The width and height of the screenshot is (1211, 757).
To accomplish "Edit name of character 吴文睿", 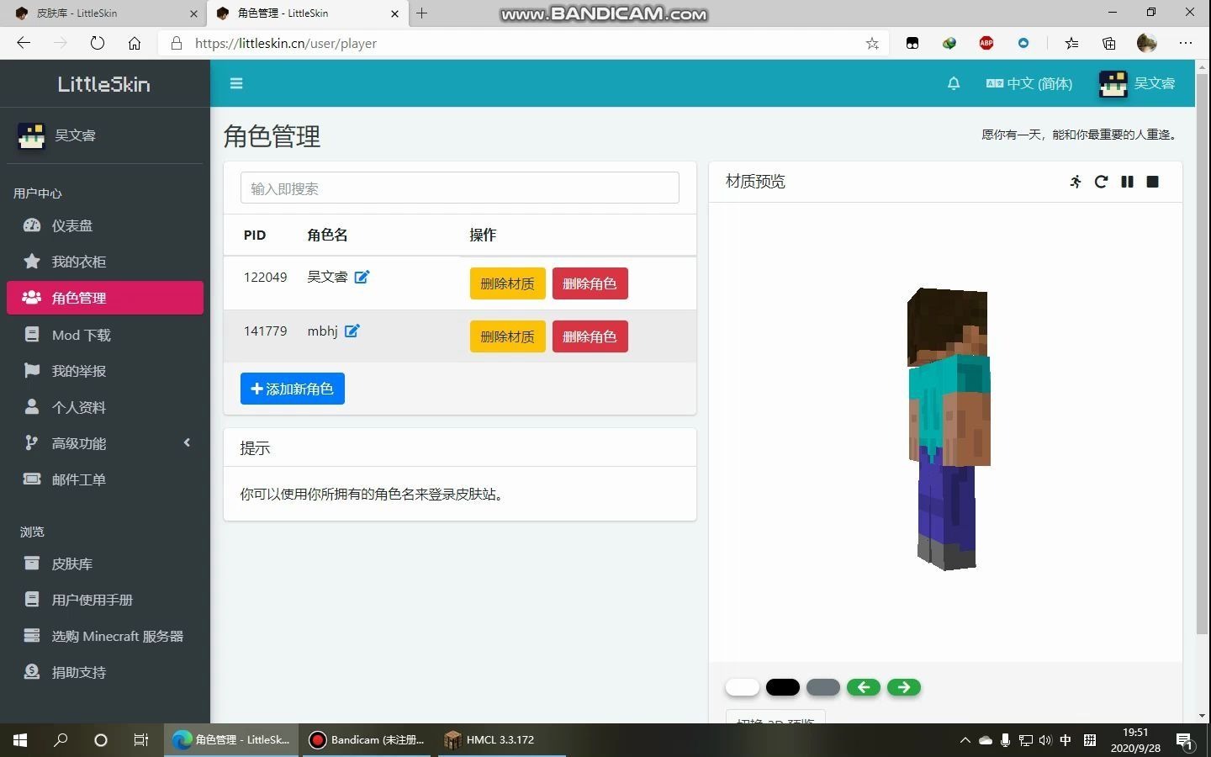I will point(362,277).
